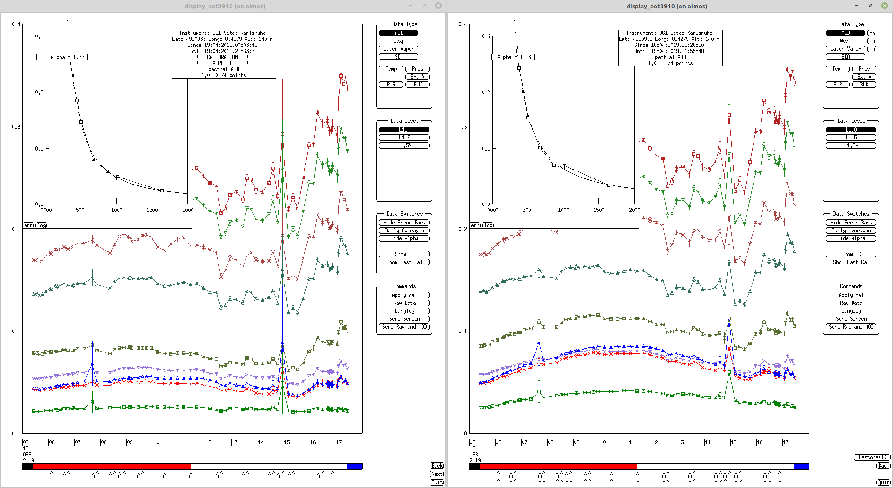Click Apply cal in left window

coord(404,295)
